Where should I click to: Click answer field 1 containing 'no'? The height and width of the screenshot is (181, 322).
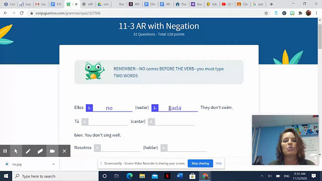[113, 108]
